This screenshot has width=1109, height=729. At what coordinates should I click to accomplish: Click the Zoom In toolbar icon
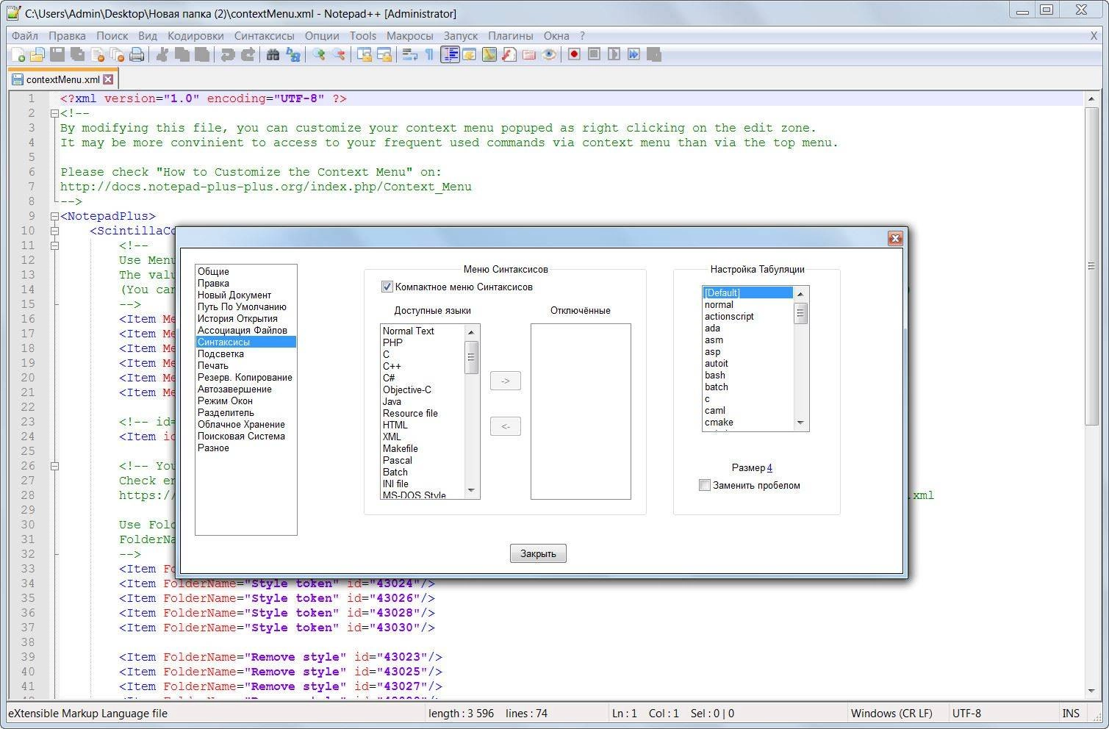pos(318,54)
